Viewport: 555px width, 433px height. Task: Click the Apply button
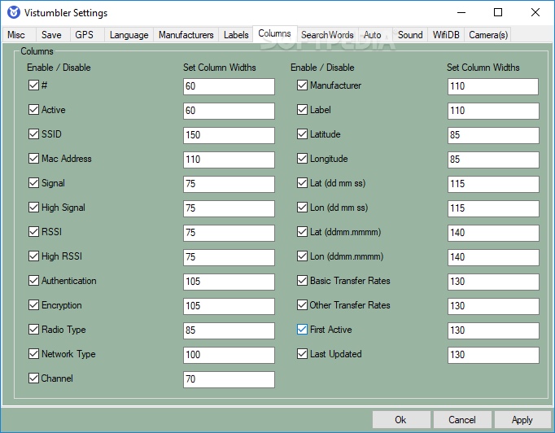click(522, 420)
